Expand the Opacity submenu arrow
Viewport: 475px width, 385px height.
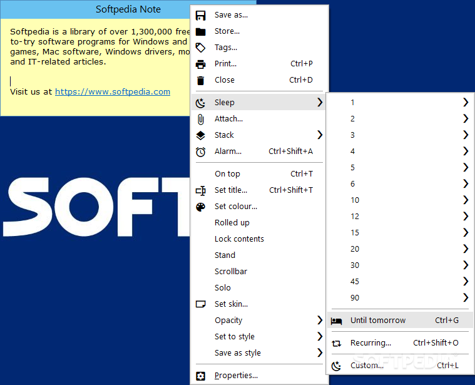tap(320, 320)
